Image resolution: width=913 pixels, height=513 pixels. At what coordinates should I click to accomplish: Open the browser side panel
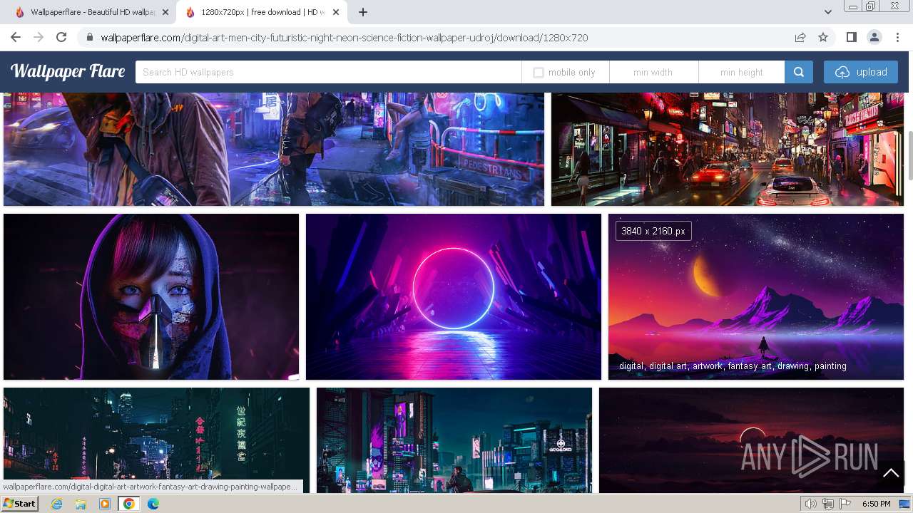(x=851, y=37)
